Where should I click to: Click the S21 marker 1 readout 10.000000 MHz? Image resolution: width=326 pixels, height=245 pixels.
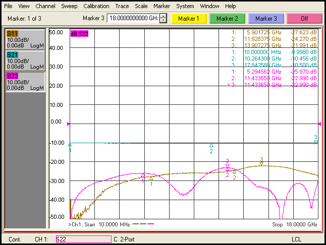[262, 52]
